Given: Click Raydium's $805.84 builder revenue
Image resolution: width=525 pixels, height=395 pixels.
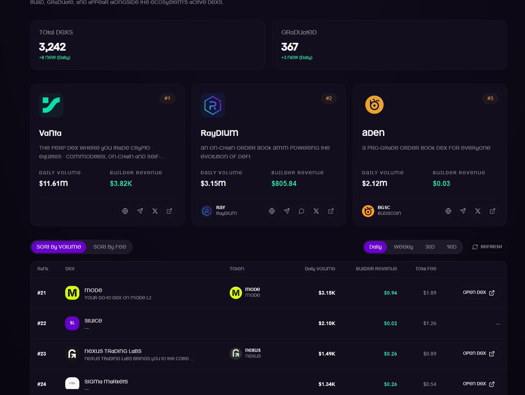Looking at the screenshot, I should pos(284,183).
